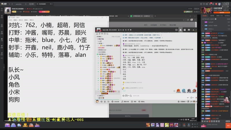The height and width of the screenshot is (130, 231).
Task: Click the red gift box icon in Douyu top bar
Action: coord(216,4)
